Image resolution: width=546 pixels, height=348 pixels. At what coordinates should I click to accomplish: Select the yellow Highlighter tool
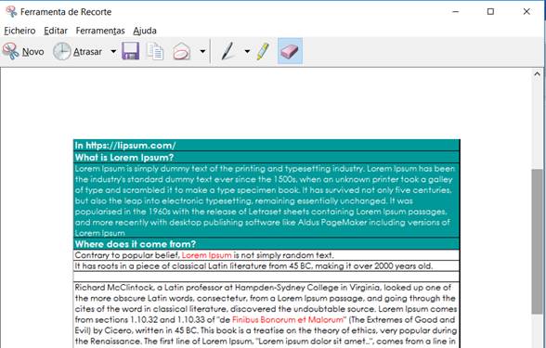pos(263,51)
